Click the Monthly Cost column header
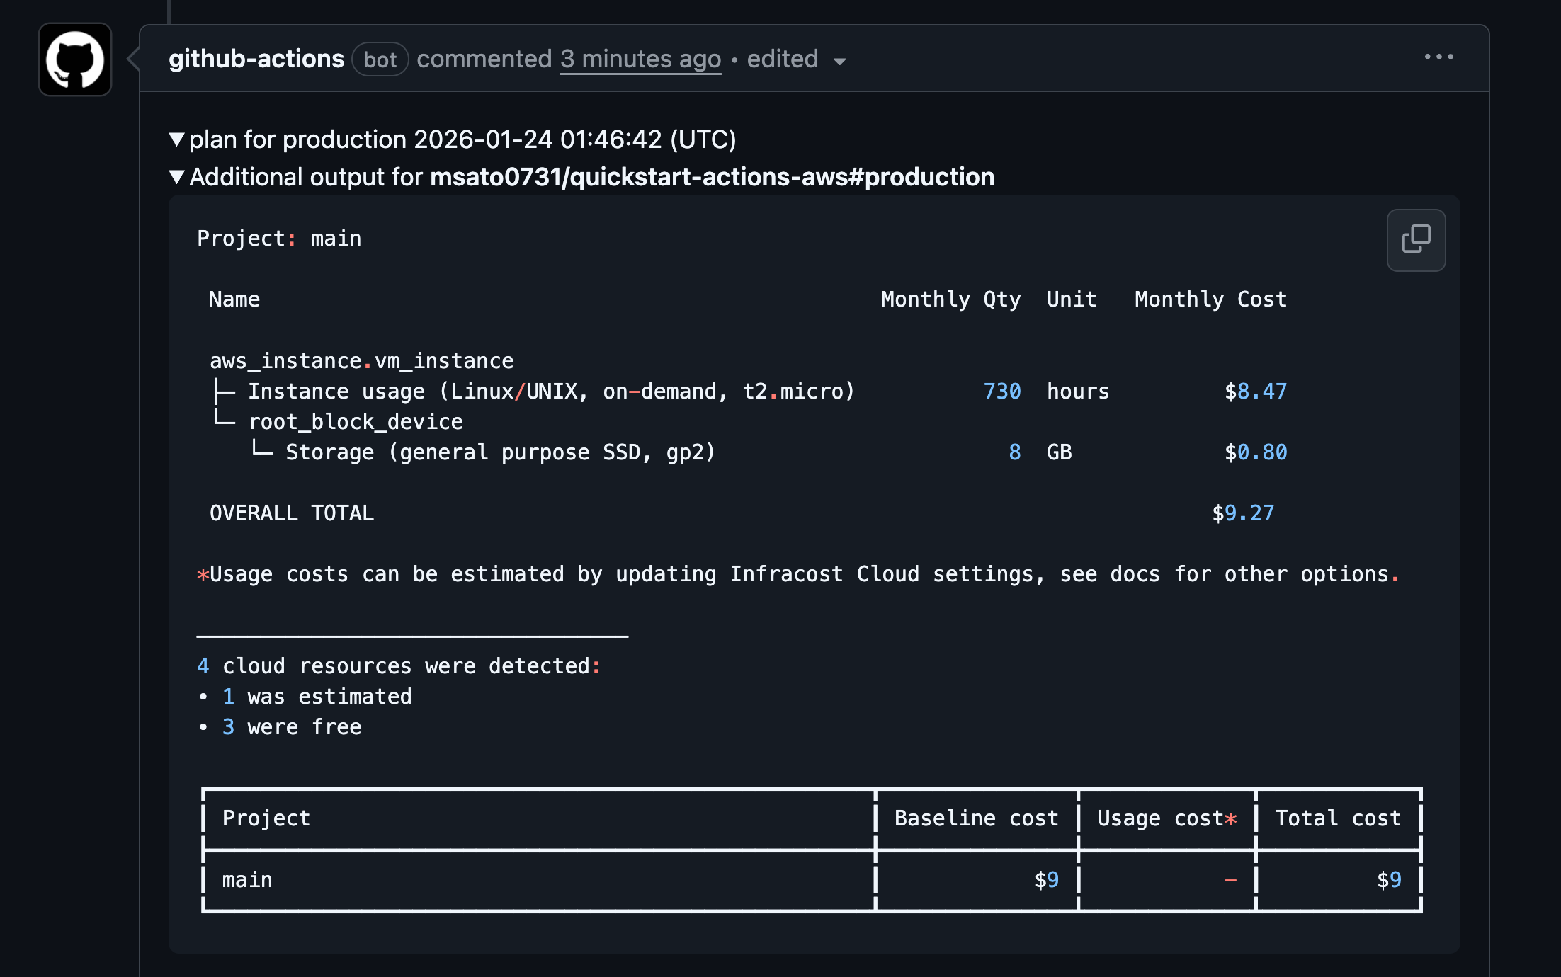 click(1210, 299)
